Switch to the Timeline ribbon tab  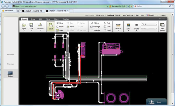(x=66, y=19)
